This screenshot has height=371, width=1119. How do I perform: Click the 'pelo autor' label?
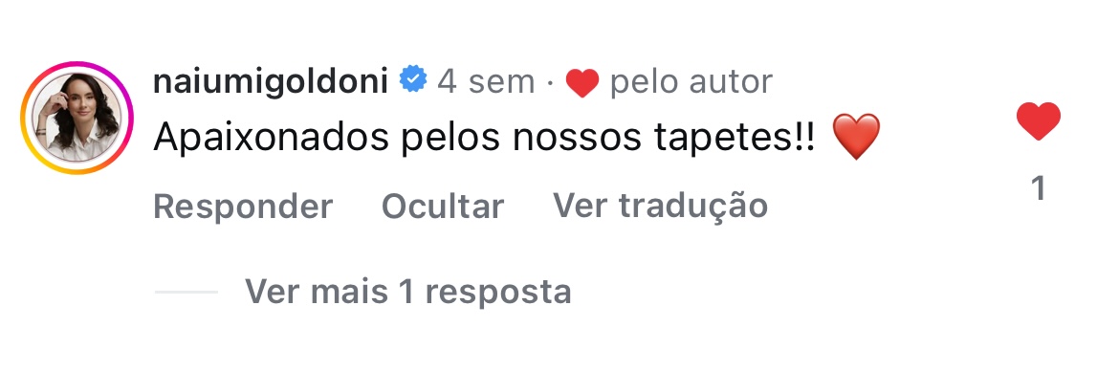pyautogui.click(x=691, y=83)
